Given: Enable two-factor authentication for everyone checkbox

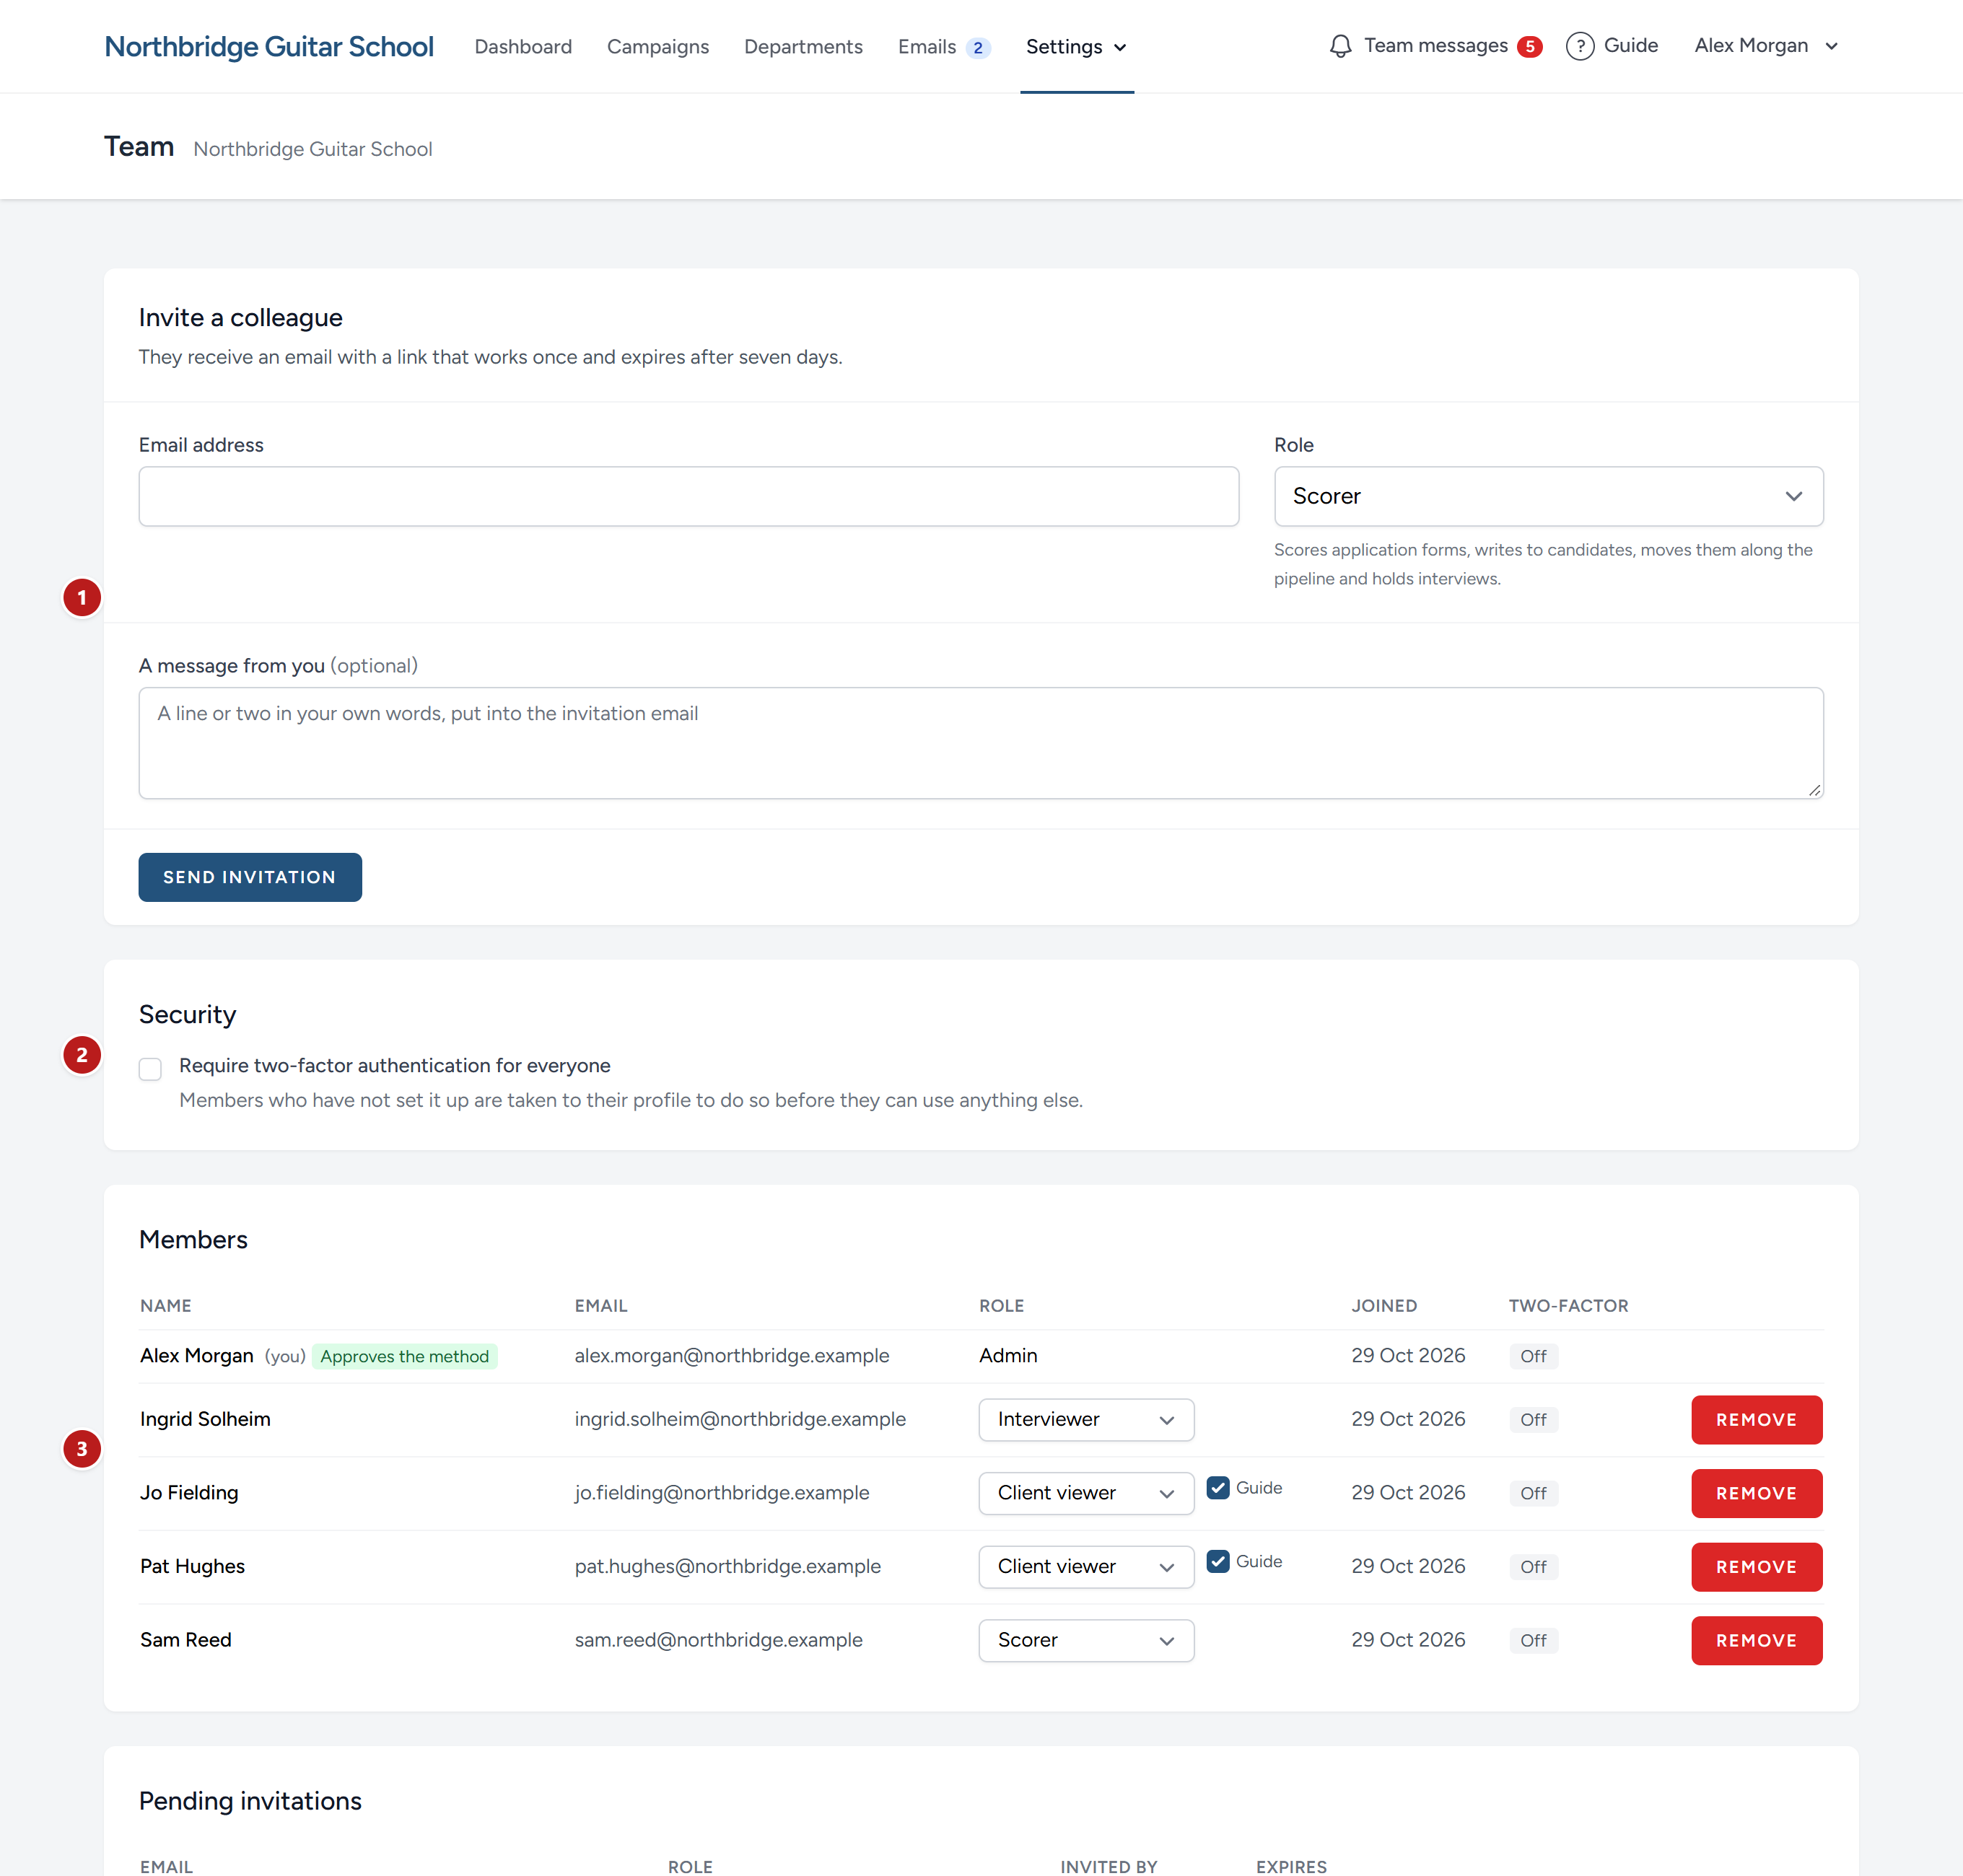Looking at the screenshot, I should click(150, 1069).
